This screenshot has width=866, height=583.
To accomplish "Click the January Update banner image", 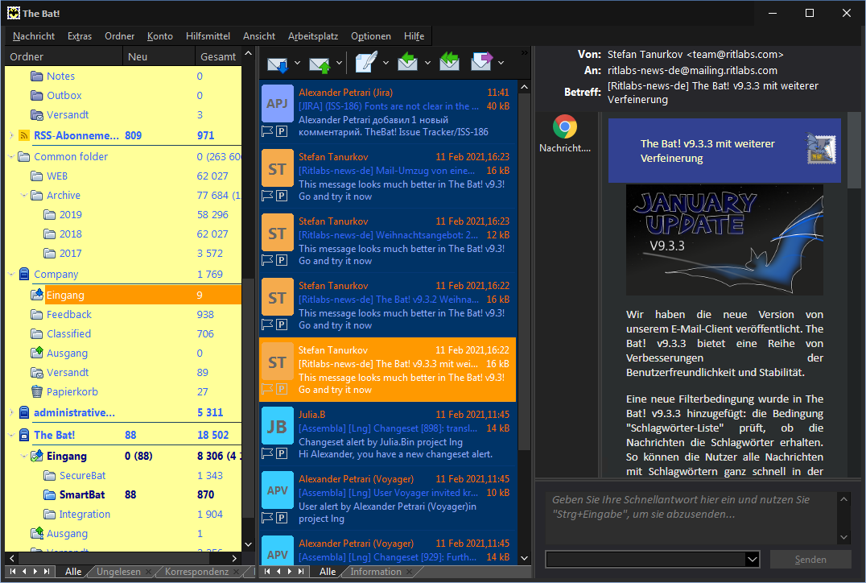I will [x=724, y=240].
